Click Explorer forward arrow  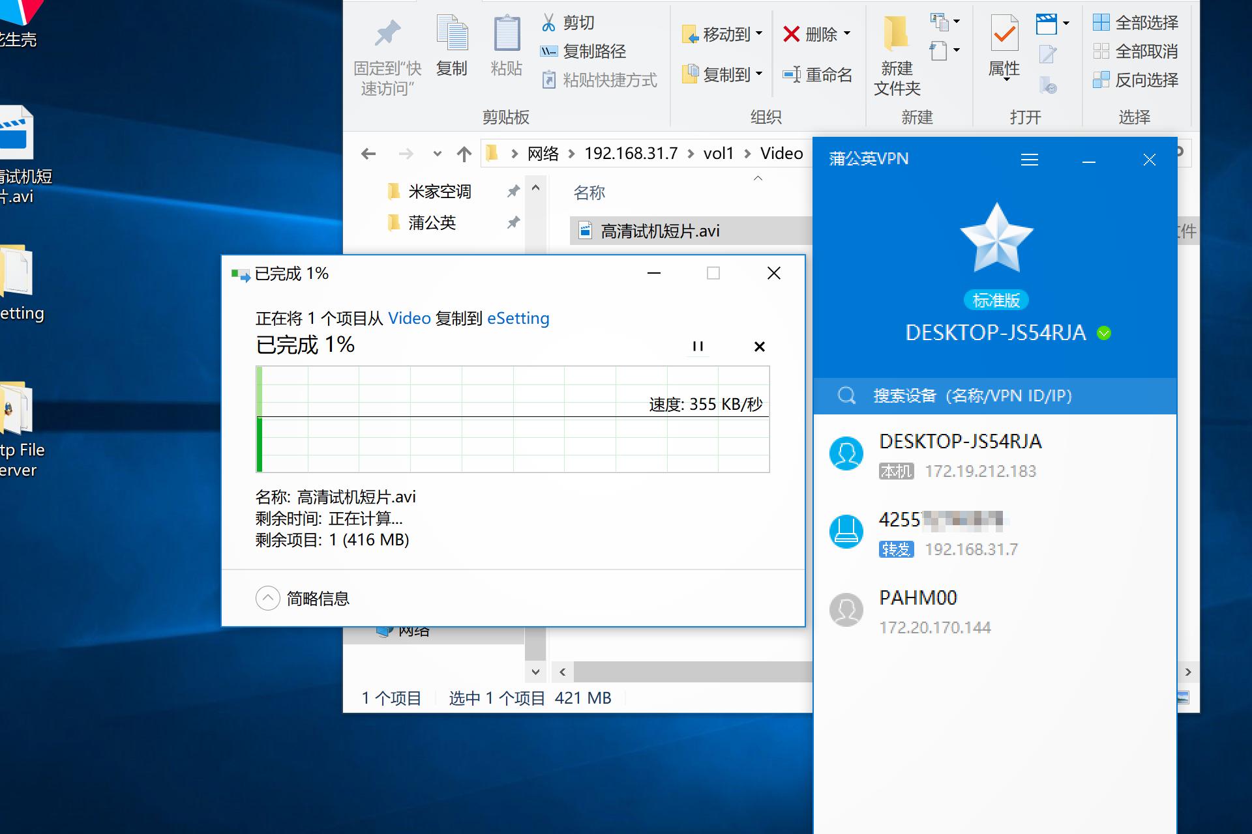point(406,154)
